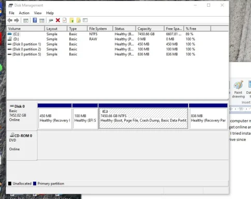Open Help via the blue question-mark icon

(x=35, y=20)
